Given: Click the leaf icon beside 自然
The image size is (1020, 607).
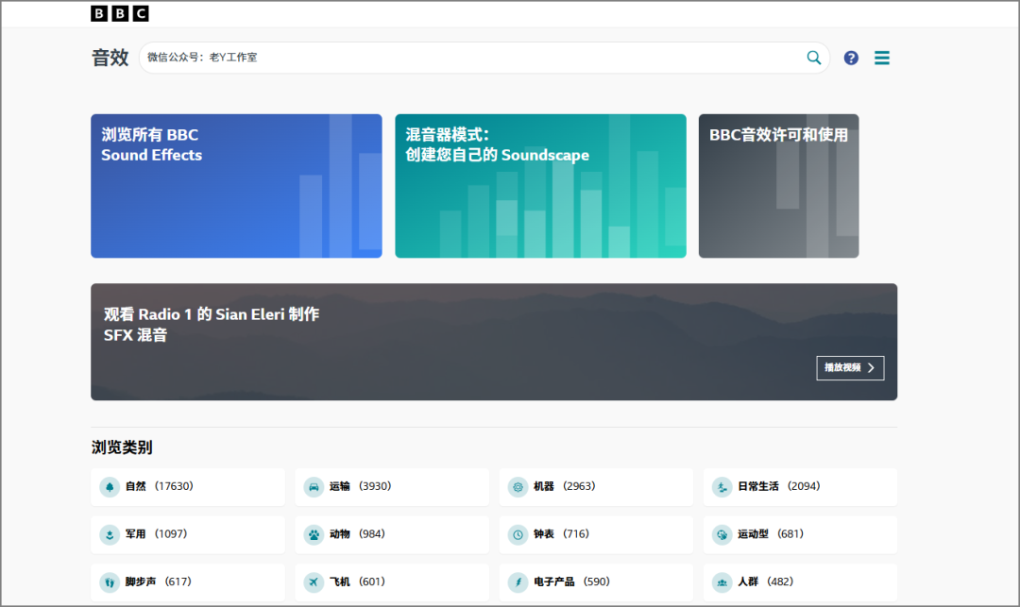Looking at the screenshot, I should click(110, 486).
